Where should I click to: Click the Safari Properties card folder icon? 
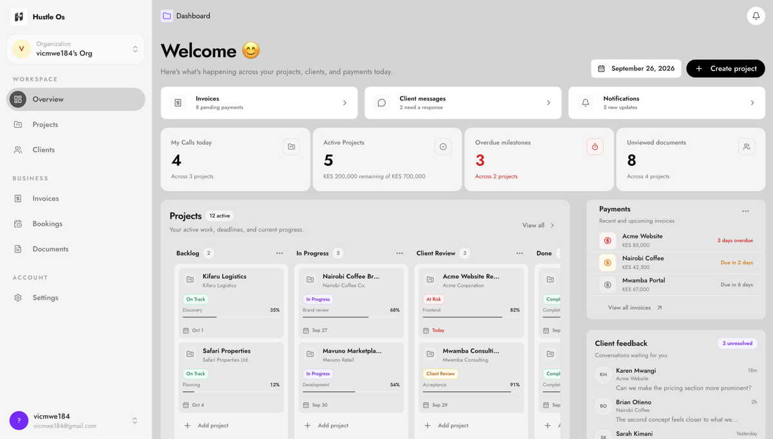pyautogui.click(x=190, y=354)
